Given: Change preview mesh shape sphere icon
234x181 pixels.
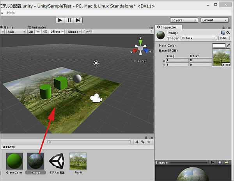Looking at the screenshot, I should 220,162.
